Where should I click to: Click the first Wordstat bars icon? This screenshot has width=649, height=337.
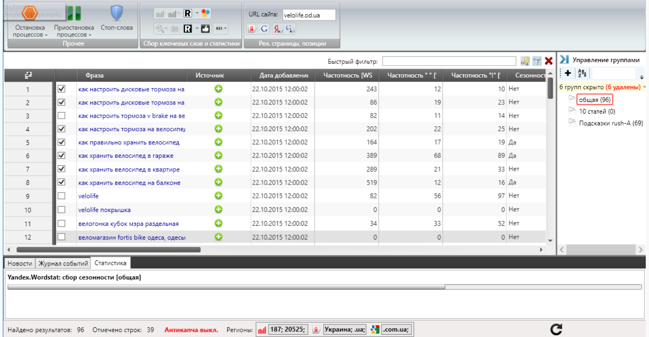160,14
